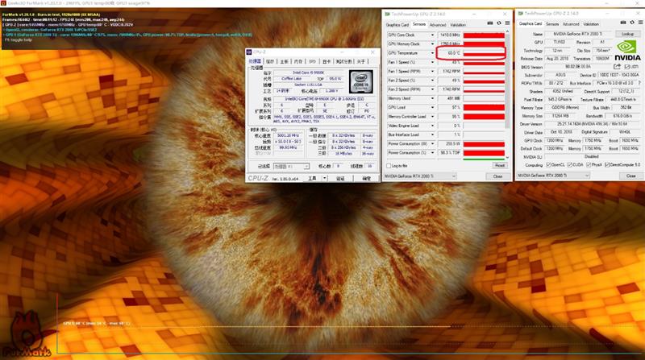Click refresh icon in Graphics Card GPU-Z window
Image resolution: width=645 pixels, height=360 pixels.
coord(632,23)
